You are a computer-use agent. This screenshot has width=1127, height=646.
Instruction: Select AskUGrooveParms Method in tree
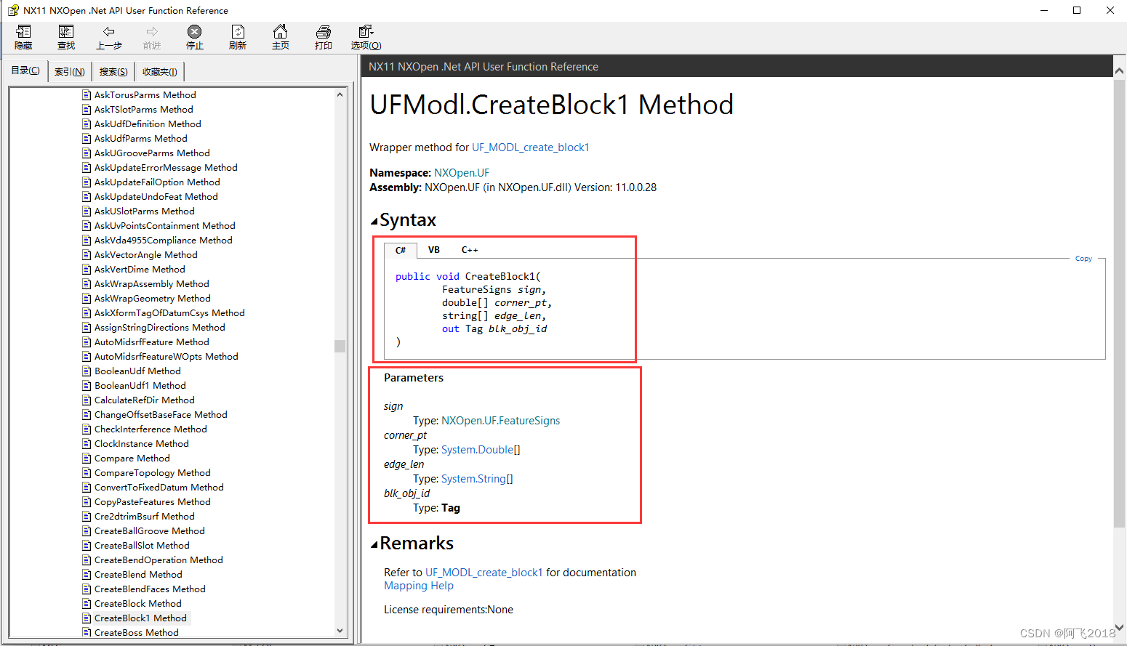(x=152, y=153)
